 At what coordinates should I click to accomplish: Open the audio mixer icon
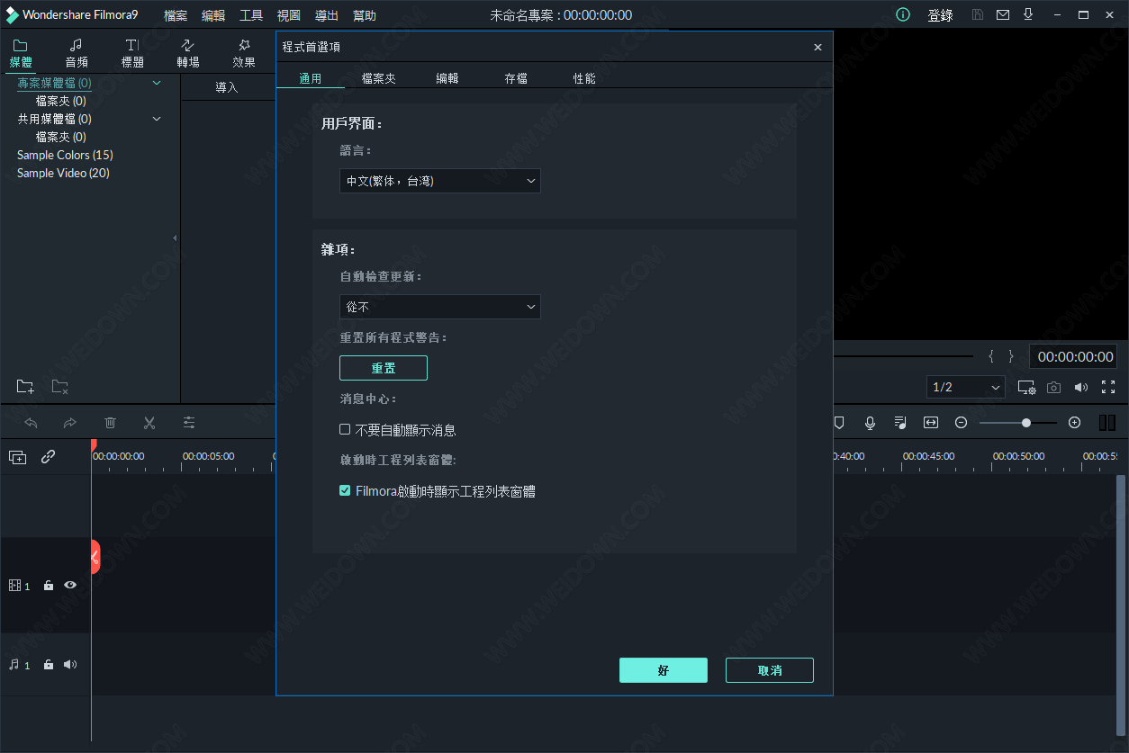(x=900, y=422)
